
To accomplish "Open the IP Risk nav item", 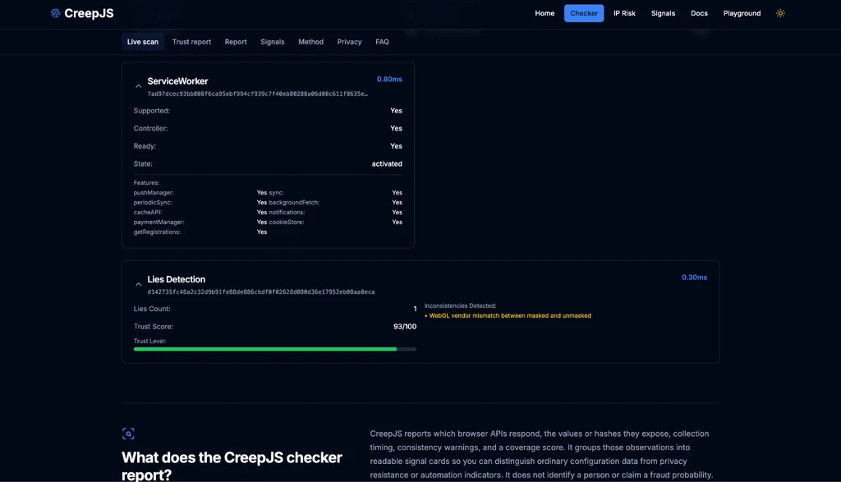I will [624, 13].
